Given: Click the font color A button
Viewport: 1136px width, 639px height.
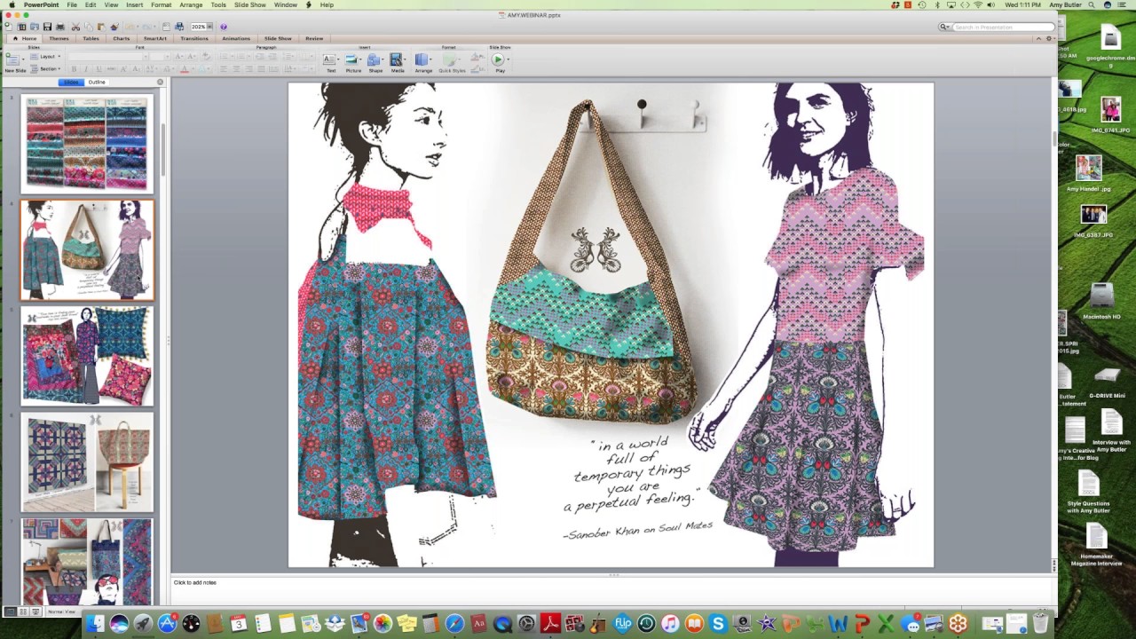Looking at the screenshot, I should (185, 68).
